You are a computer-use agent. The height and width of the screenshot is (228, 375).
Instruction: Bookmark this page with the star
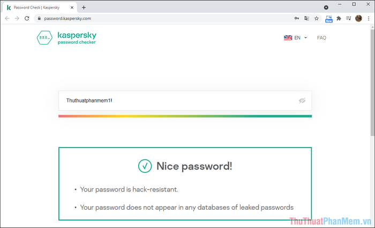(317, 18)
